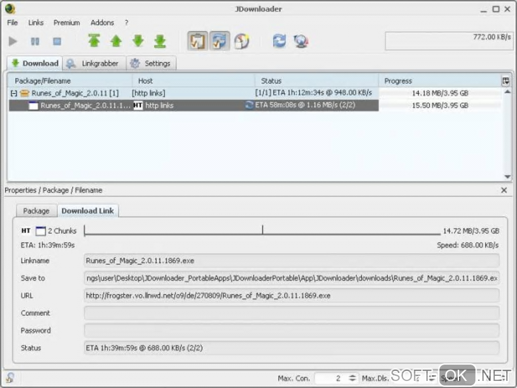The height and width of the screenshot is (388, 517).
Task: Open the Addons menu
Action: point(102,22)
